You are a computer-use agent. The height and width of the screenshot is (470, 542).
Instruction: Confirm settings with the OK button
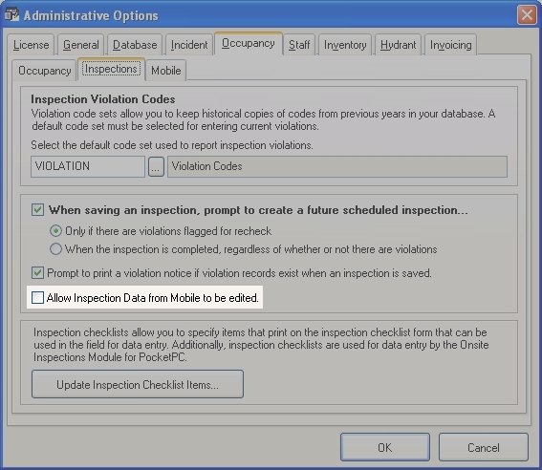[x=385, y=447]
